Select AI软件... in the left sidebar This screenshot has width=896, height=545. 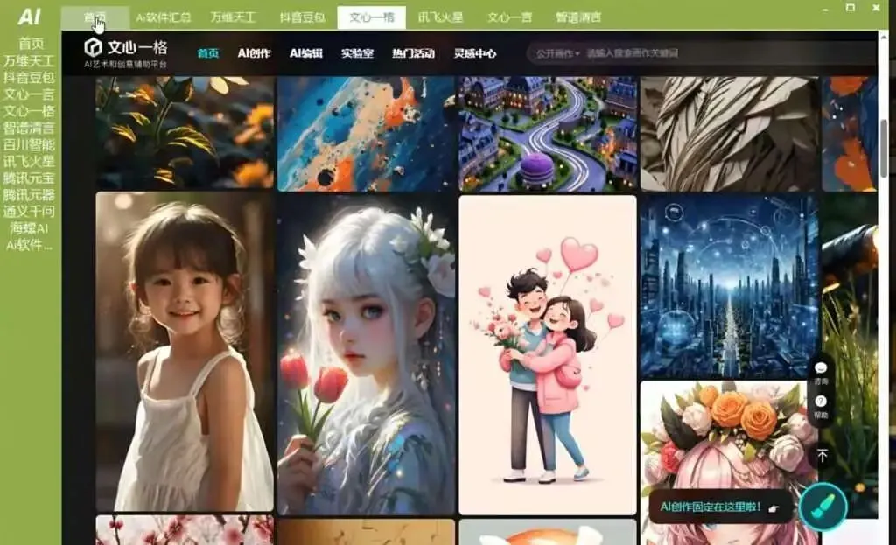tap(29, 245)
